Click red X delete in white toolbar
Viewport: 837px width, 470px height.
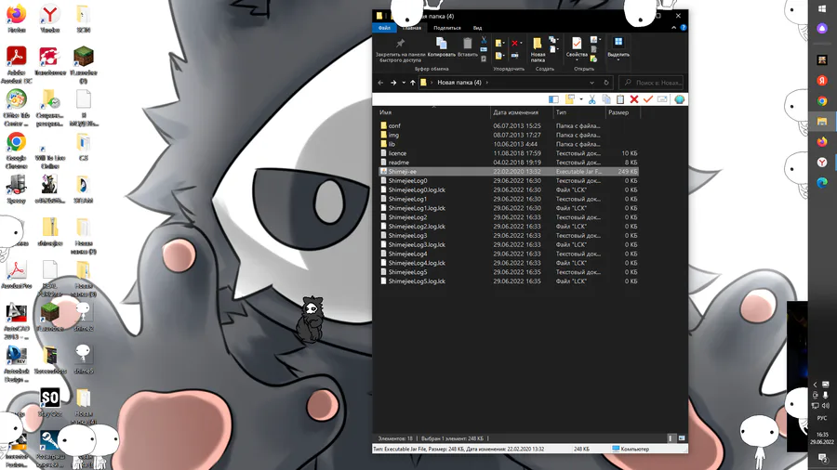click(634, 99)
